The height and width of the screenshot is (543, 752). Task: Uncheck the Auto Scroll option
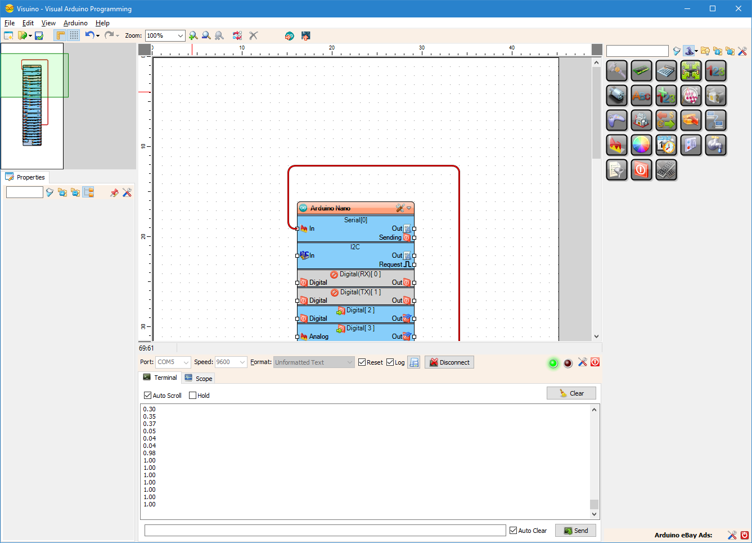tap(147, 395)
